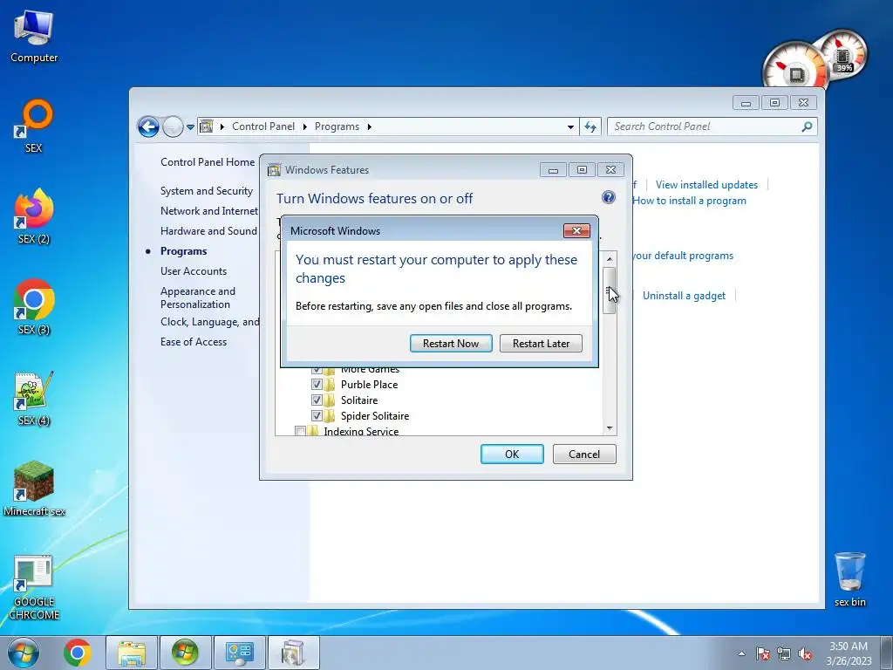Switch to Windows Features taskbar button
The height and width of the screenshot is (670, 893).
(x=293, y=653)
